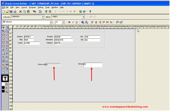This screenshot has width=170, height=111.
Task: Select the ENAME field on canvas
Action: tap(63, 36)
